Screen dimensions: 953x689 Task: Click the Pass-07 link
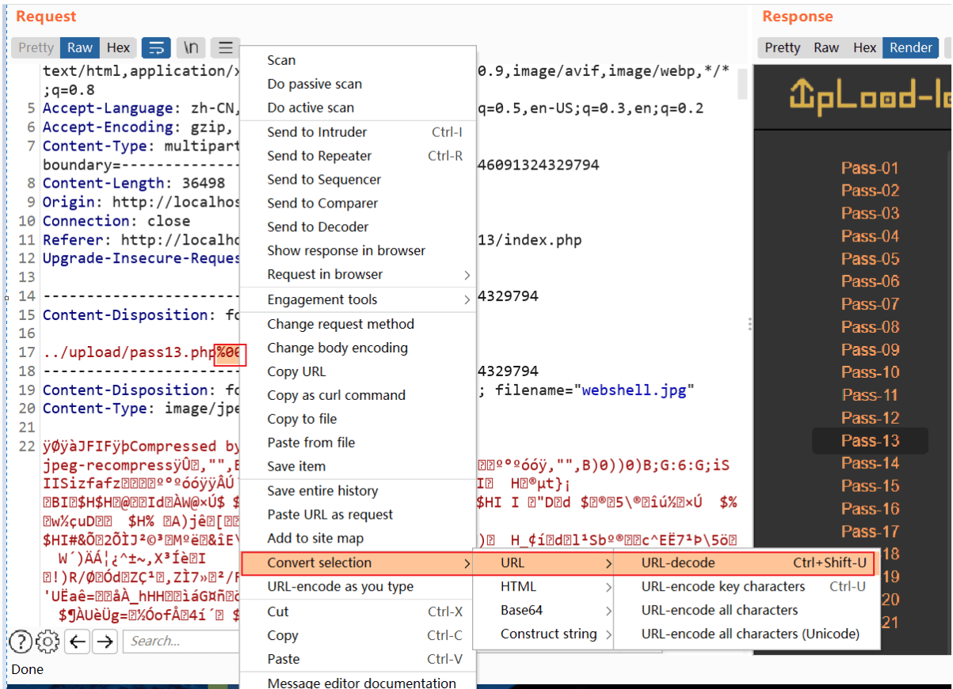870,304
